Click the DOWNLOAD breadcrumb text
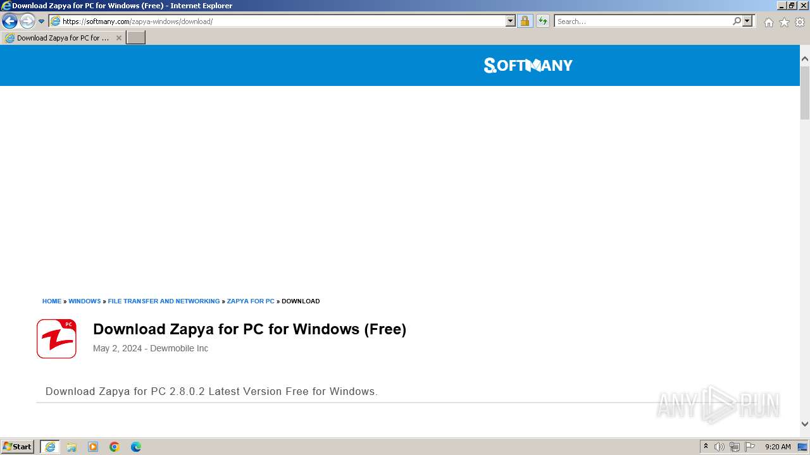This screenshot has height=455, width=810. coord(301,301)
